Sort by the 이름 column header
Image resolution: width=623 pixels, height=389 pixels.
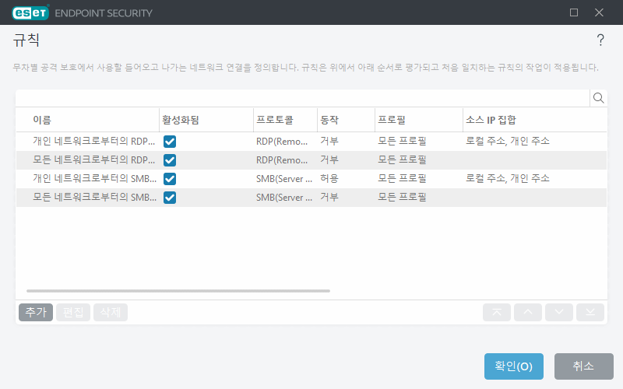click(43, 120)
